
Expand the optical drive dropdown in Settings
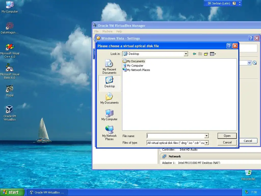pos(249,63)
